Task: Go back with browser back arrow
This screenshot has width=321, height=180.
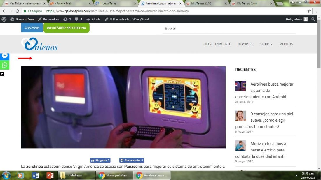Action: pos(4,11)
